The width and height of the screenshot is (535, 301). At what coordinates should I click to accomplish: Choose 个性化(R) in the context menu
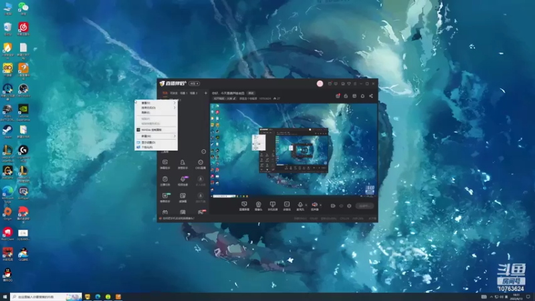click(x=156, y=147)
